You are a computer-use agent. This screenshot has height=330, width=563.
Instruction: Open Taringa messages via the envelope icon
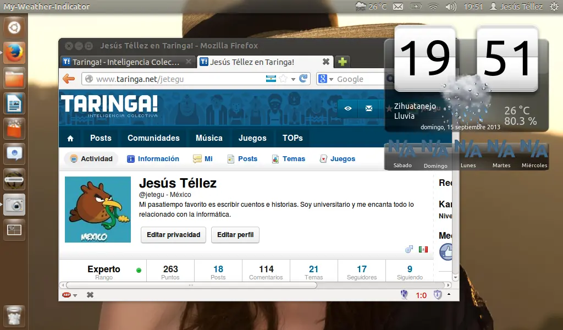(369, 108)
